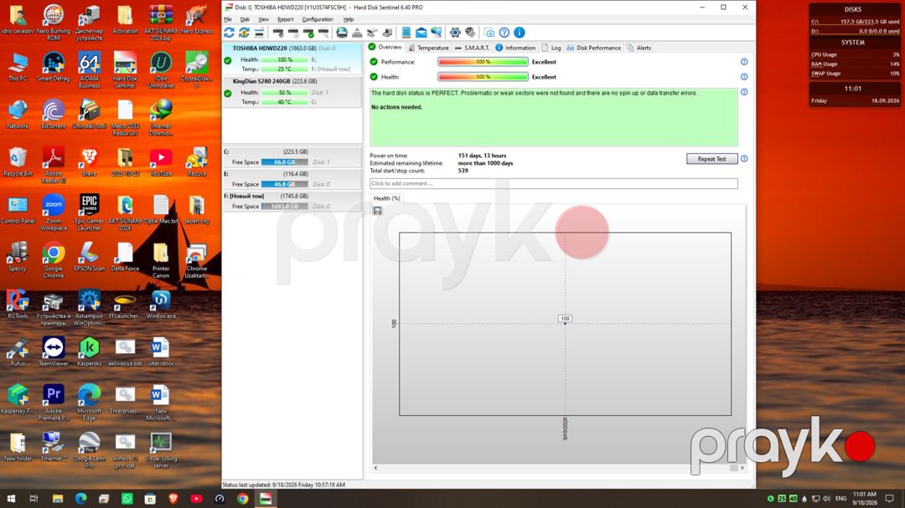Click the taskbar clock showing 11:01 AM

864,498
